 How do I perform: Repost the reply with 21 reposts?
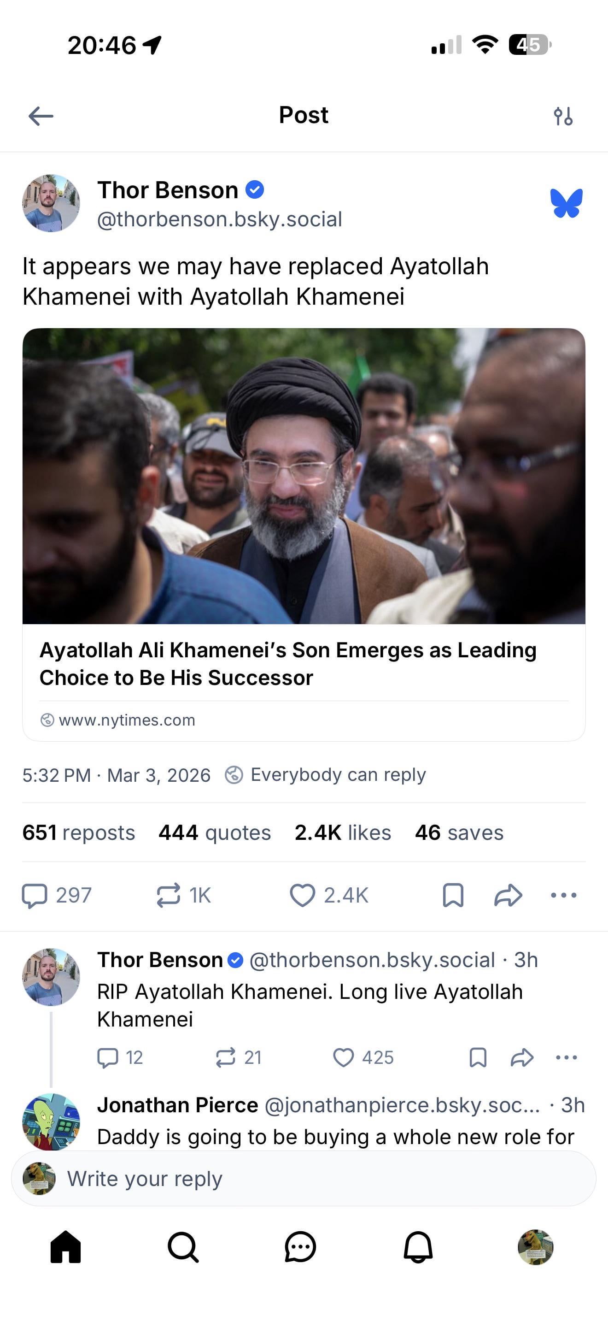239,1058
